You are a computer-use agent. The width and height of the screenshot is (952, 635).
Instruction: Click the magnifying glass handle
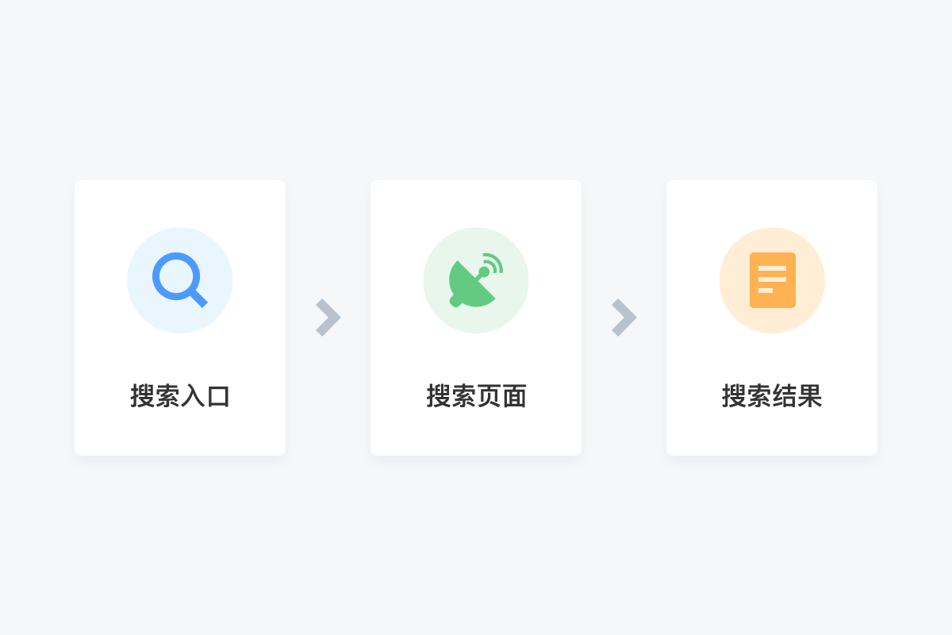pos(198,298)
